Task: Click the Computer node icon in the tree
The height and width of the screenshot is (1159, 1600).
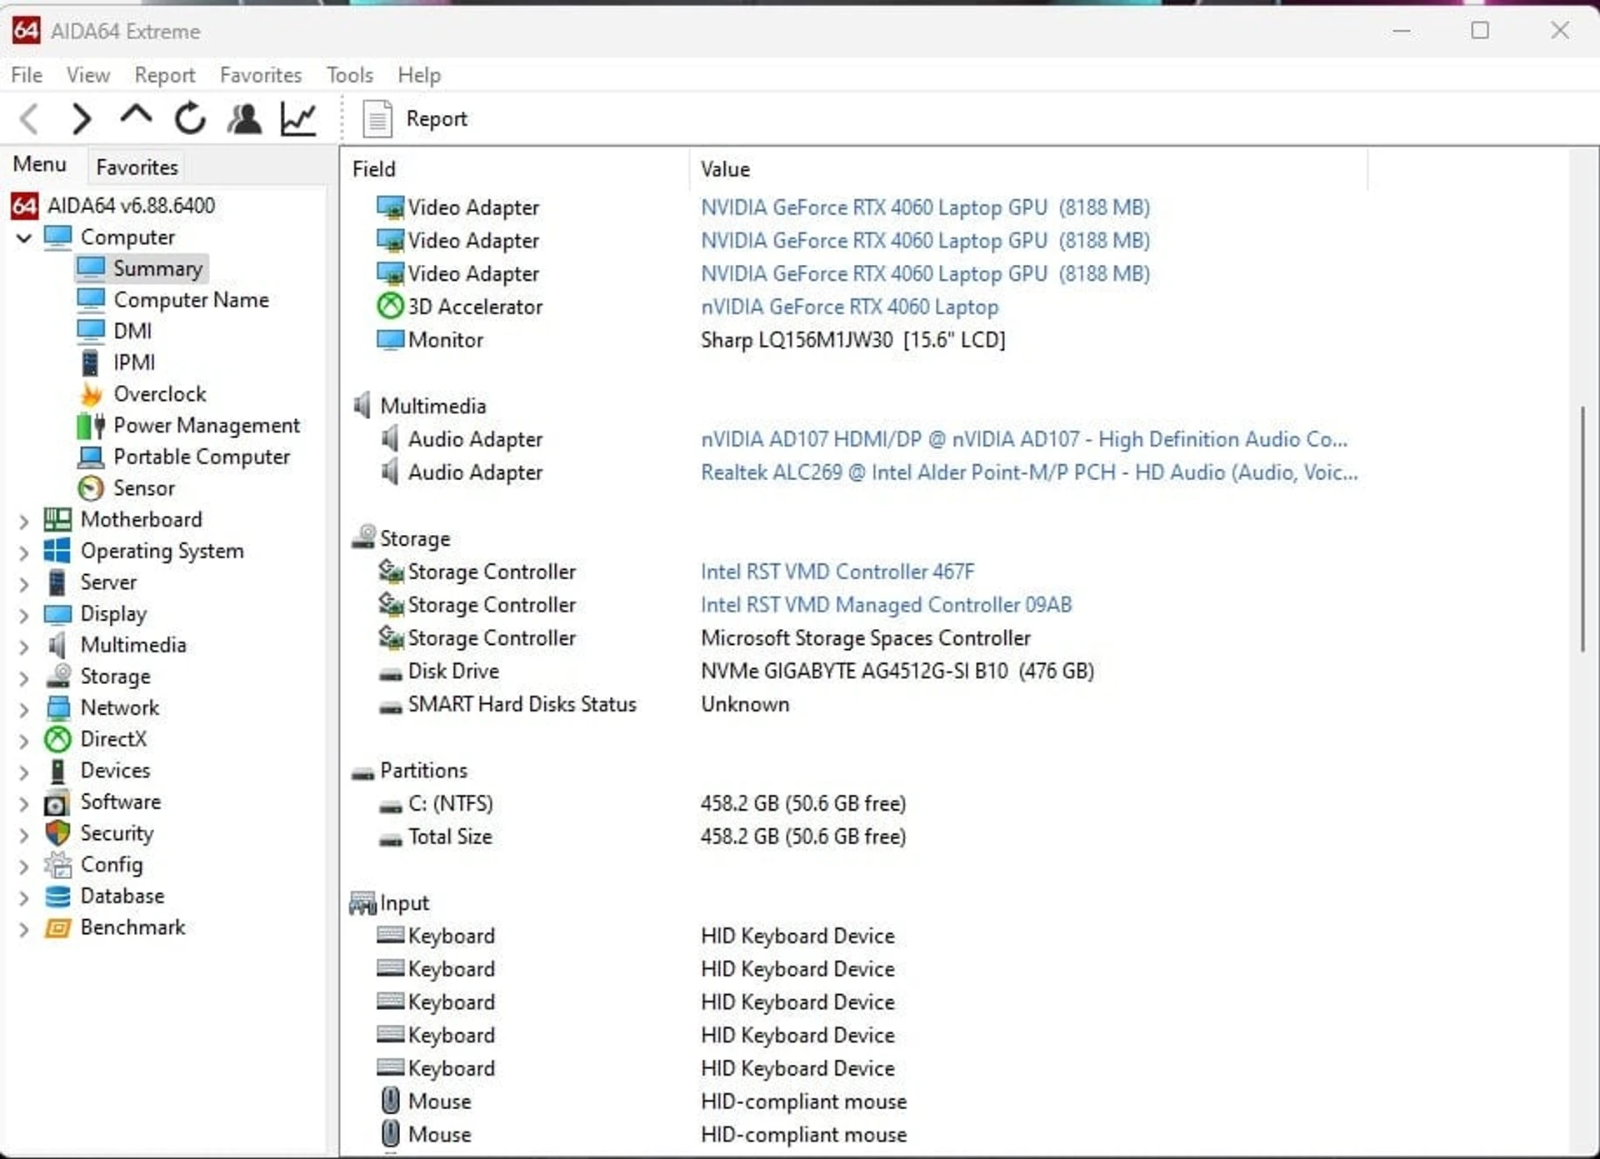Action: 57,237
